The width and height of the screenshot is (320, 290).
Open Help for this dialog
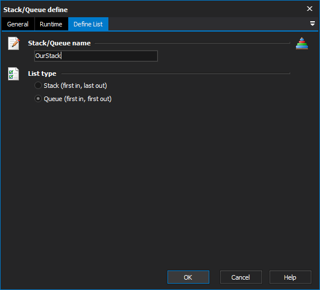[x=290, y=277]
